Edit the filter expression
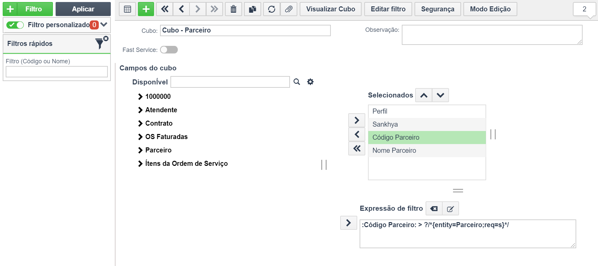Image resolution: width=598 pixels, height=266 pixels. pyautogui.click(x=450, y=208)
